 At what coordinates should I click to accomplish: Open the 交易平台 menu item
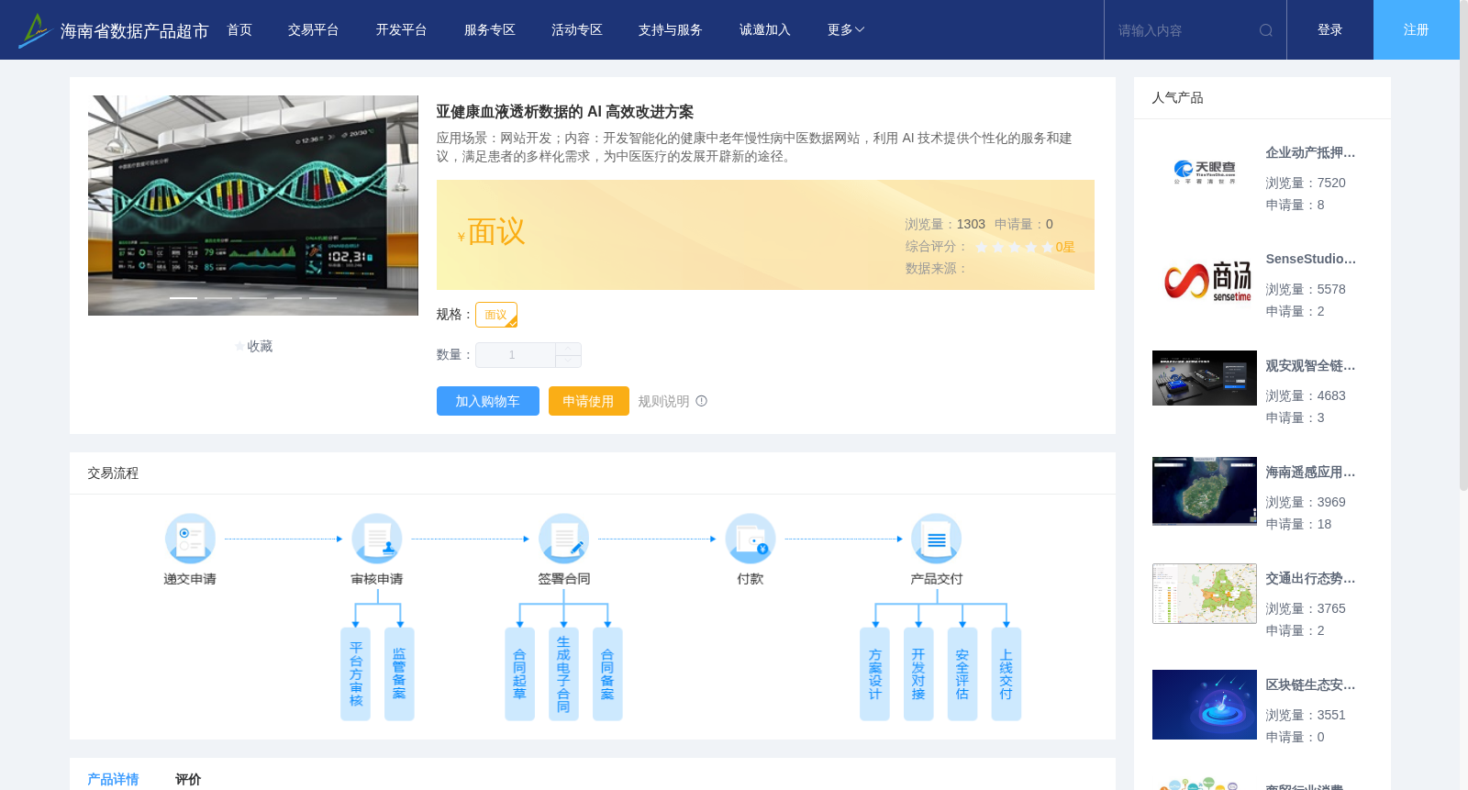tap(314, 30)
